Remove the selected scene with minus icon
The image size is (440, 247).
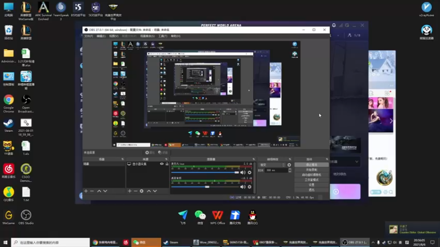click(x=92, y=191)
